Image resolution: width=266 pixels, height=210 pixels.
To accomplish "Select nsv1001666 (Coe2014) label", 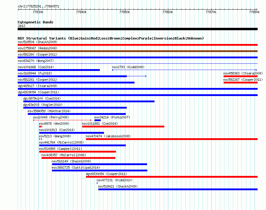I will tap(36, 67).
